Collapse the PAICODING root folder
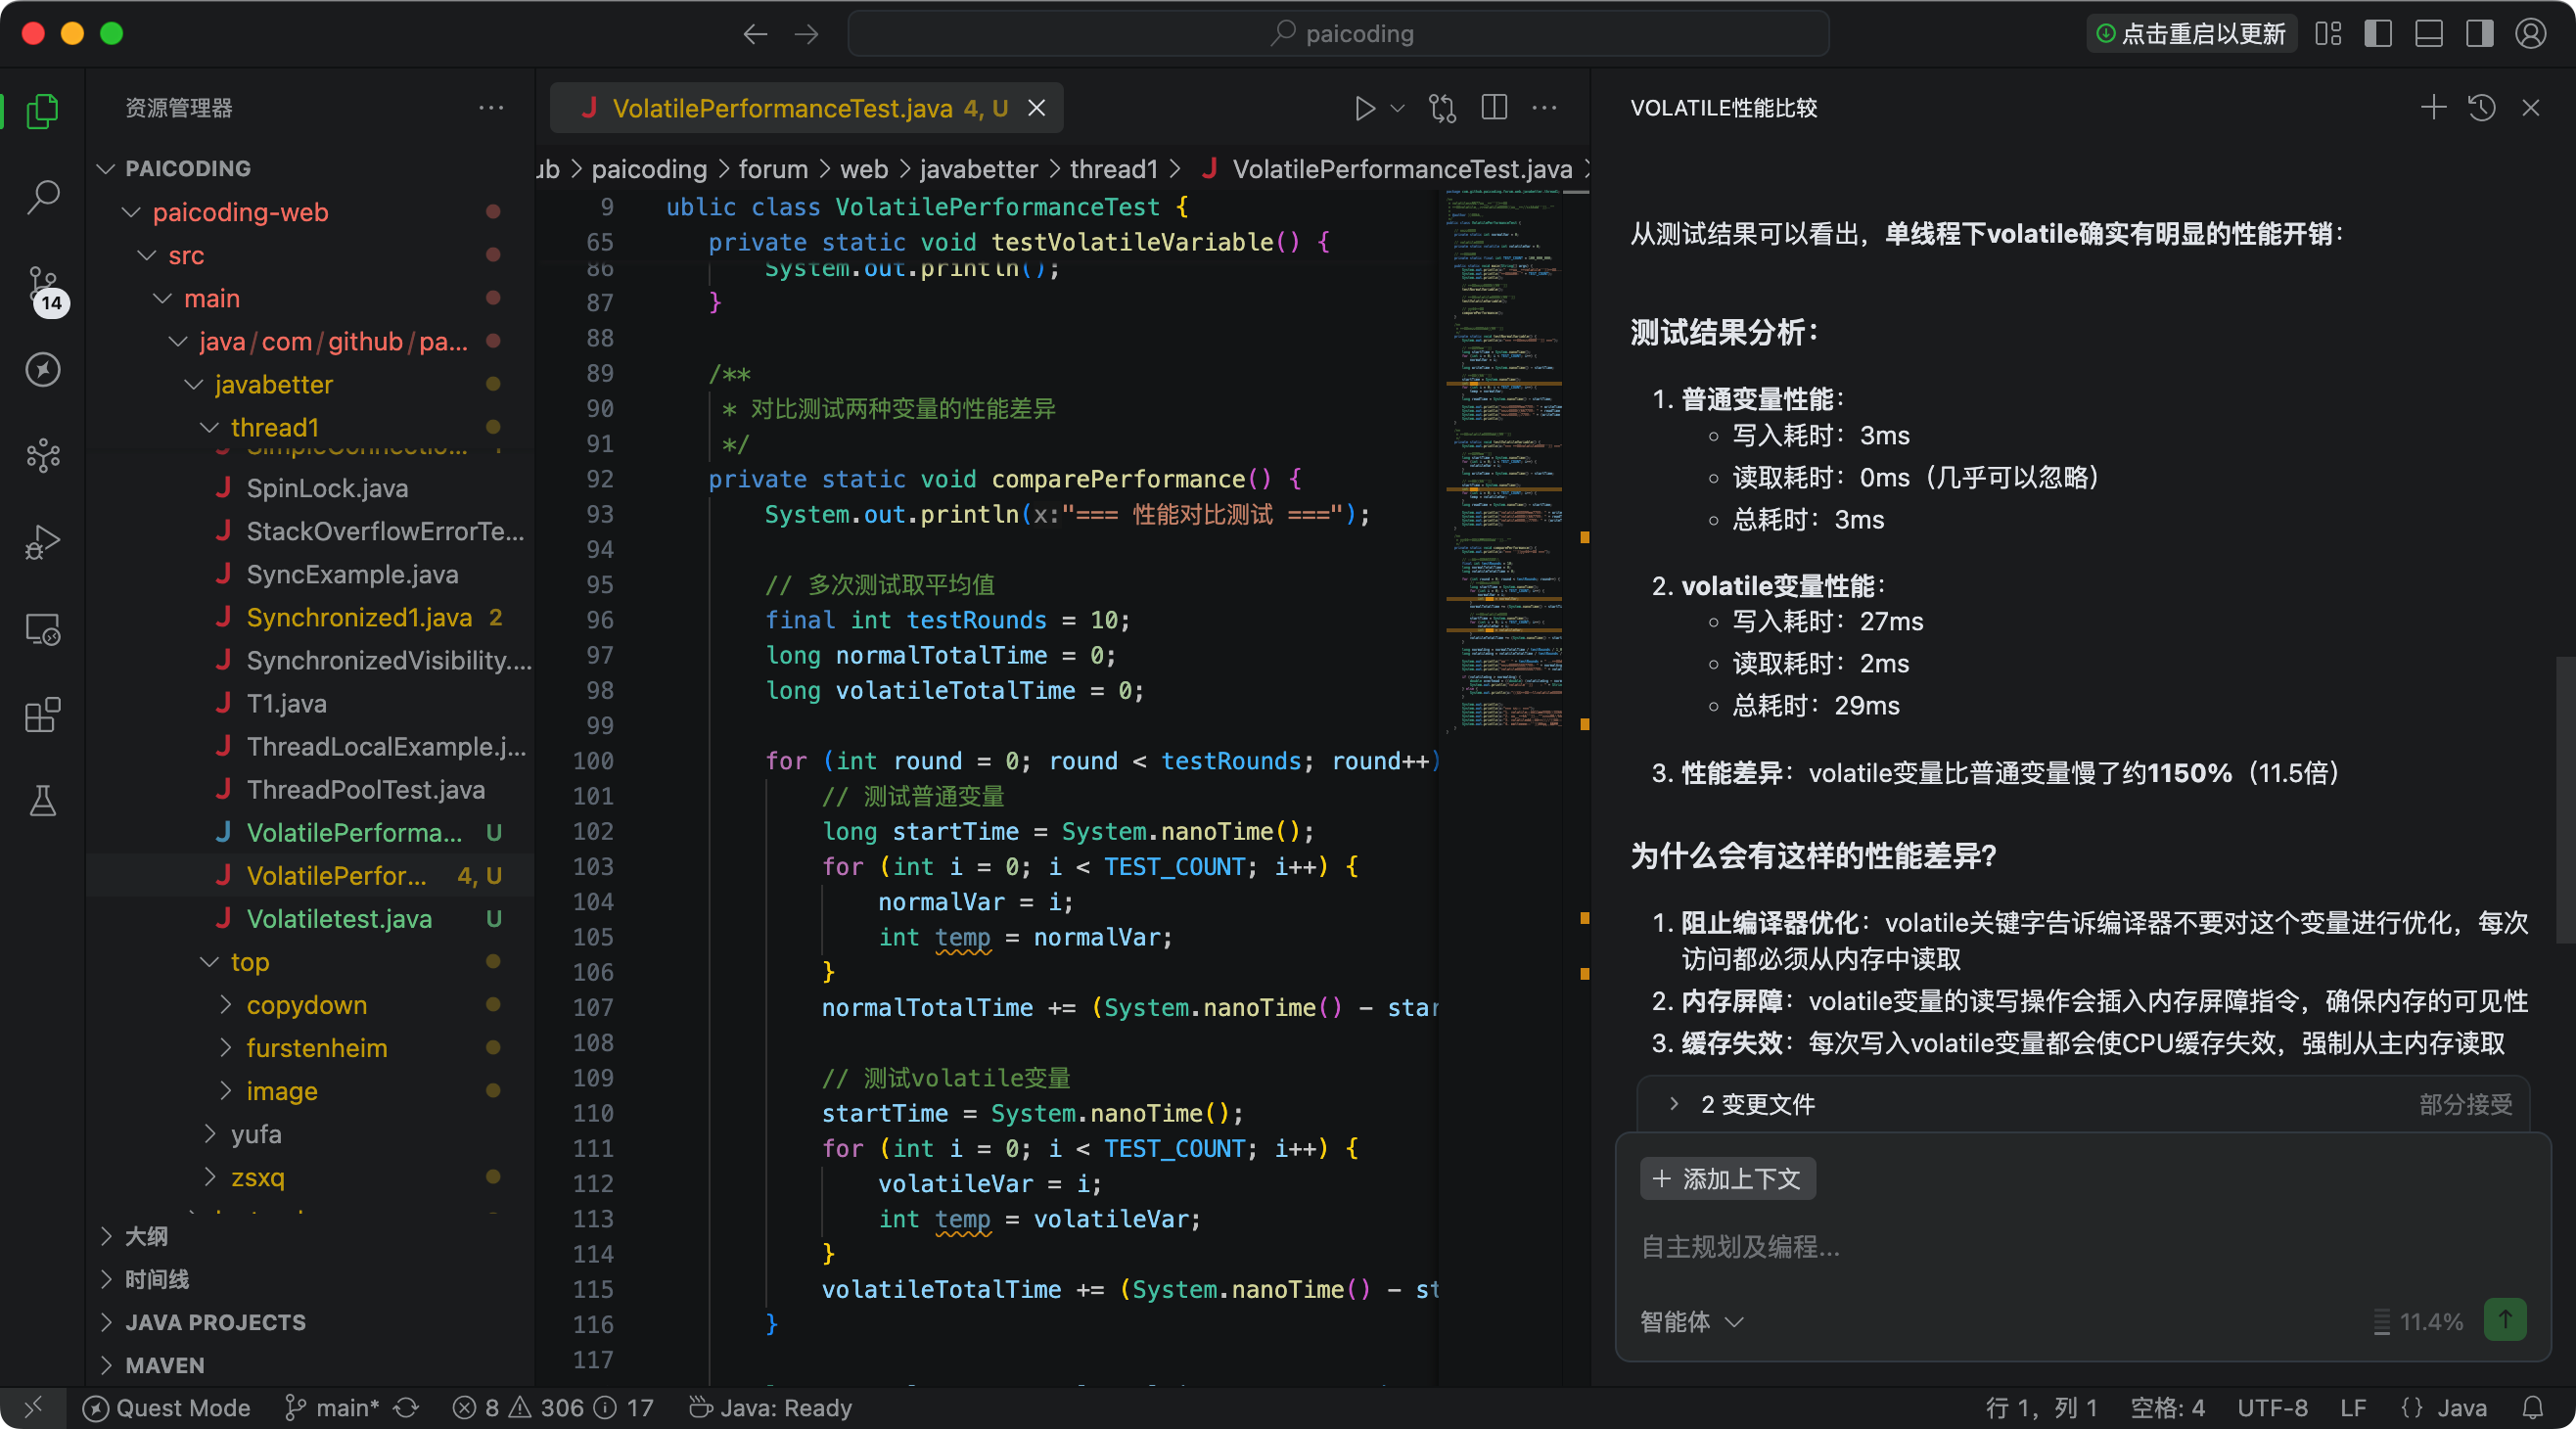2576x1429 pixels. click(x=106, y=168)
